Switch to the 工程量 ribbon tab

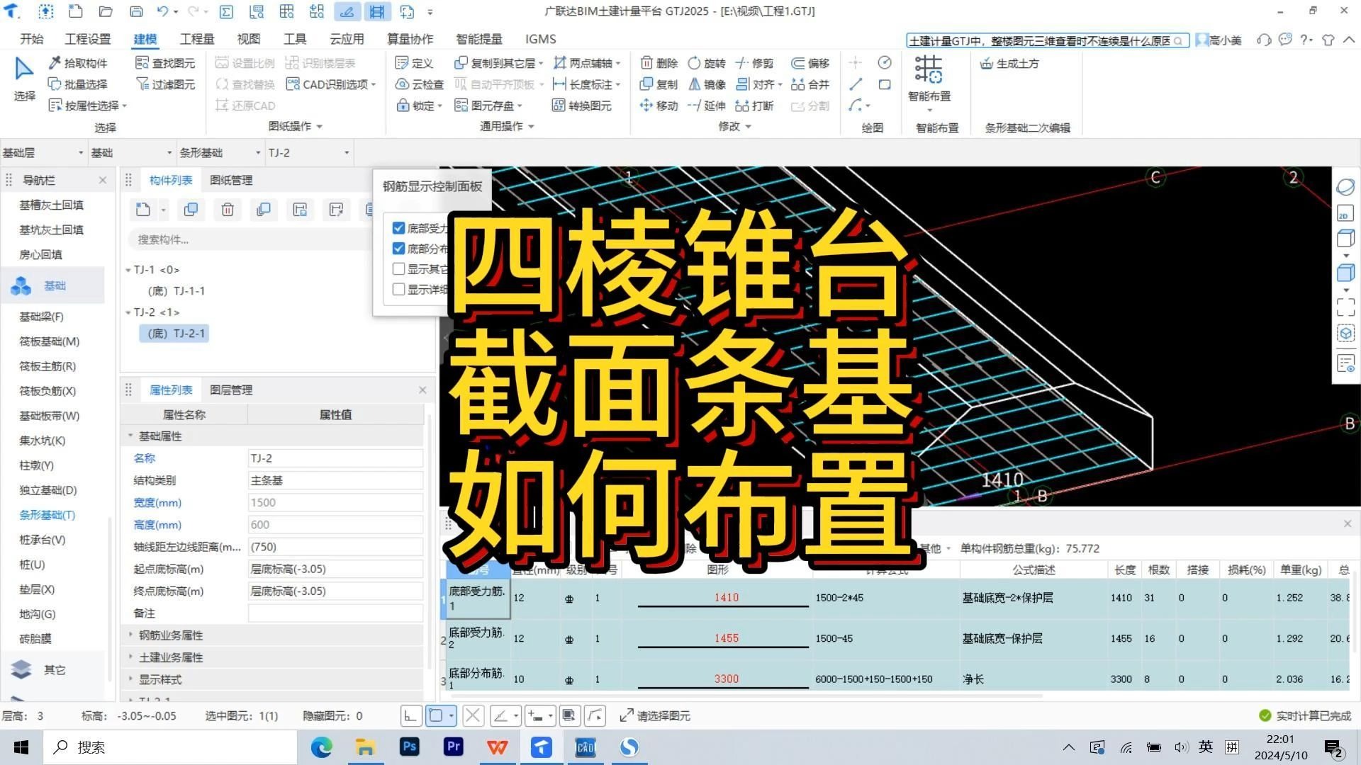[x=196, y=39]
